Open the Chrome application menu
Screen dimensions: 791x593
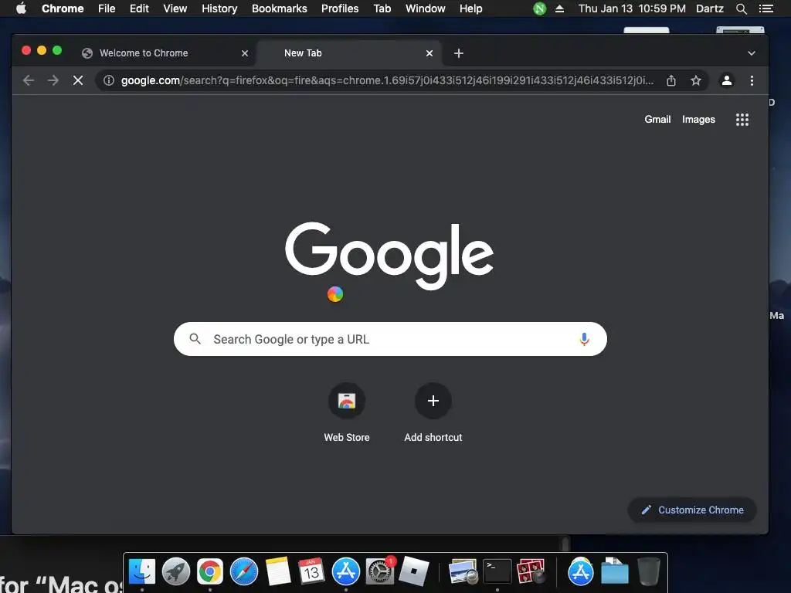(x=63, y=8)
